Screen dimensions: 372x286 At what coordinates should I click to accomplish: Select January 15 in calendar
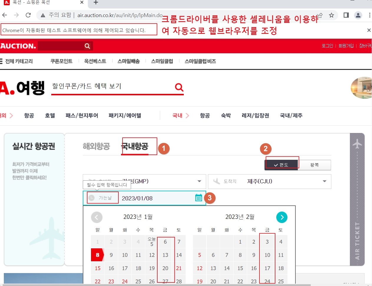click(x=97, y=268)
